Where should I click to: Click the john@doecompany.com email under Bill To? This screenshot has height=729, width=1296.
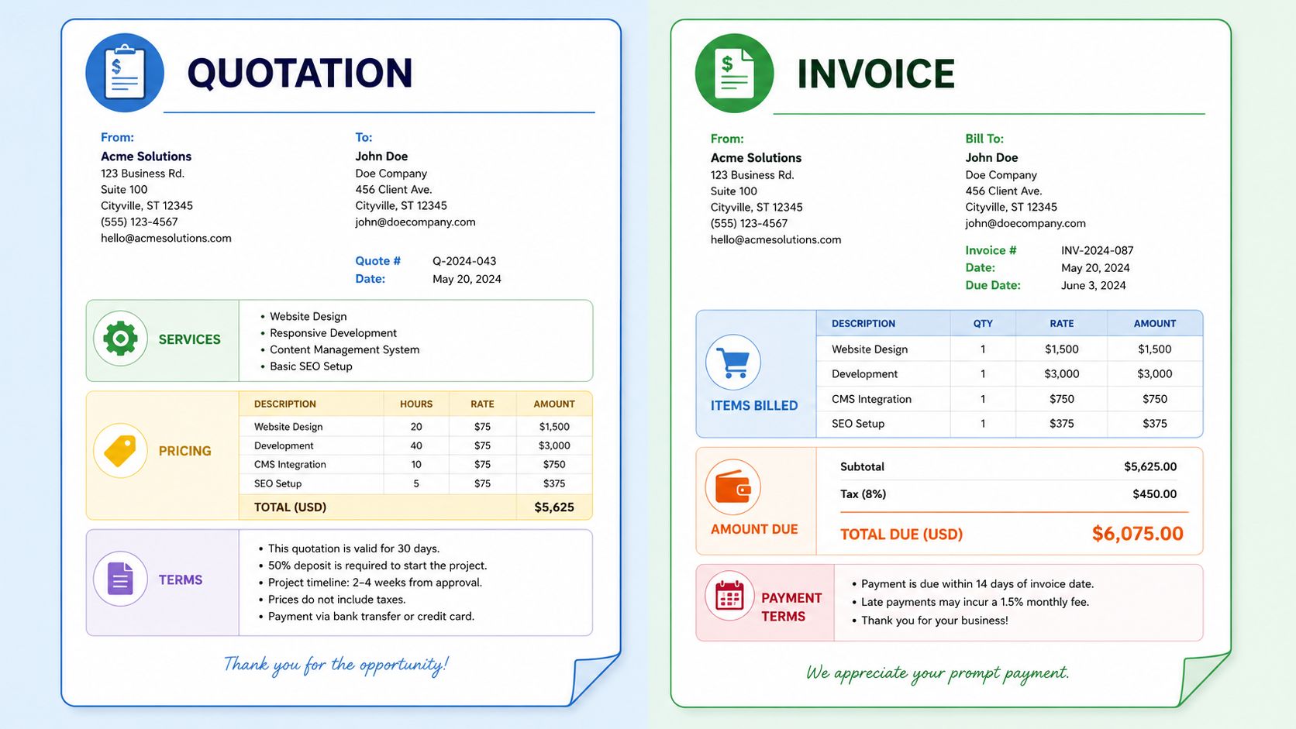click(x=1025, y=223)
